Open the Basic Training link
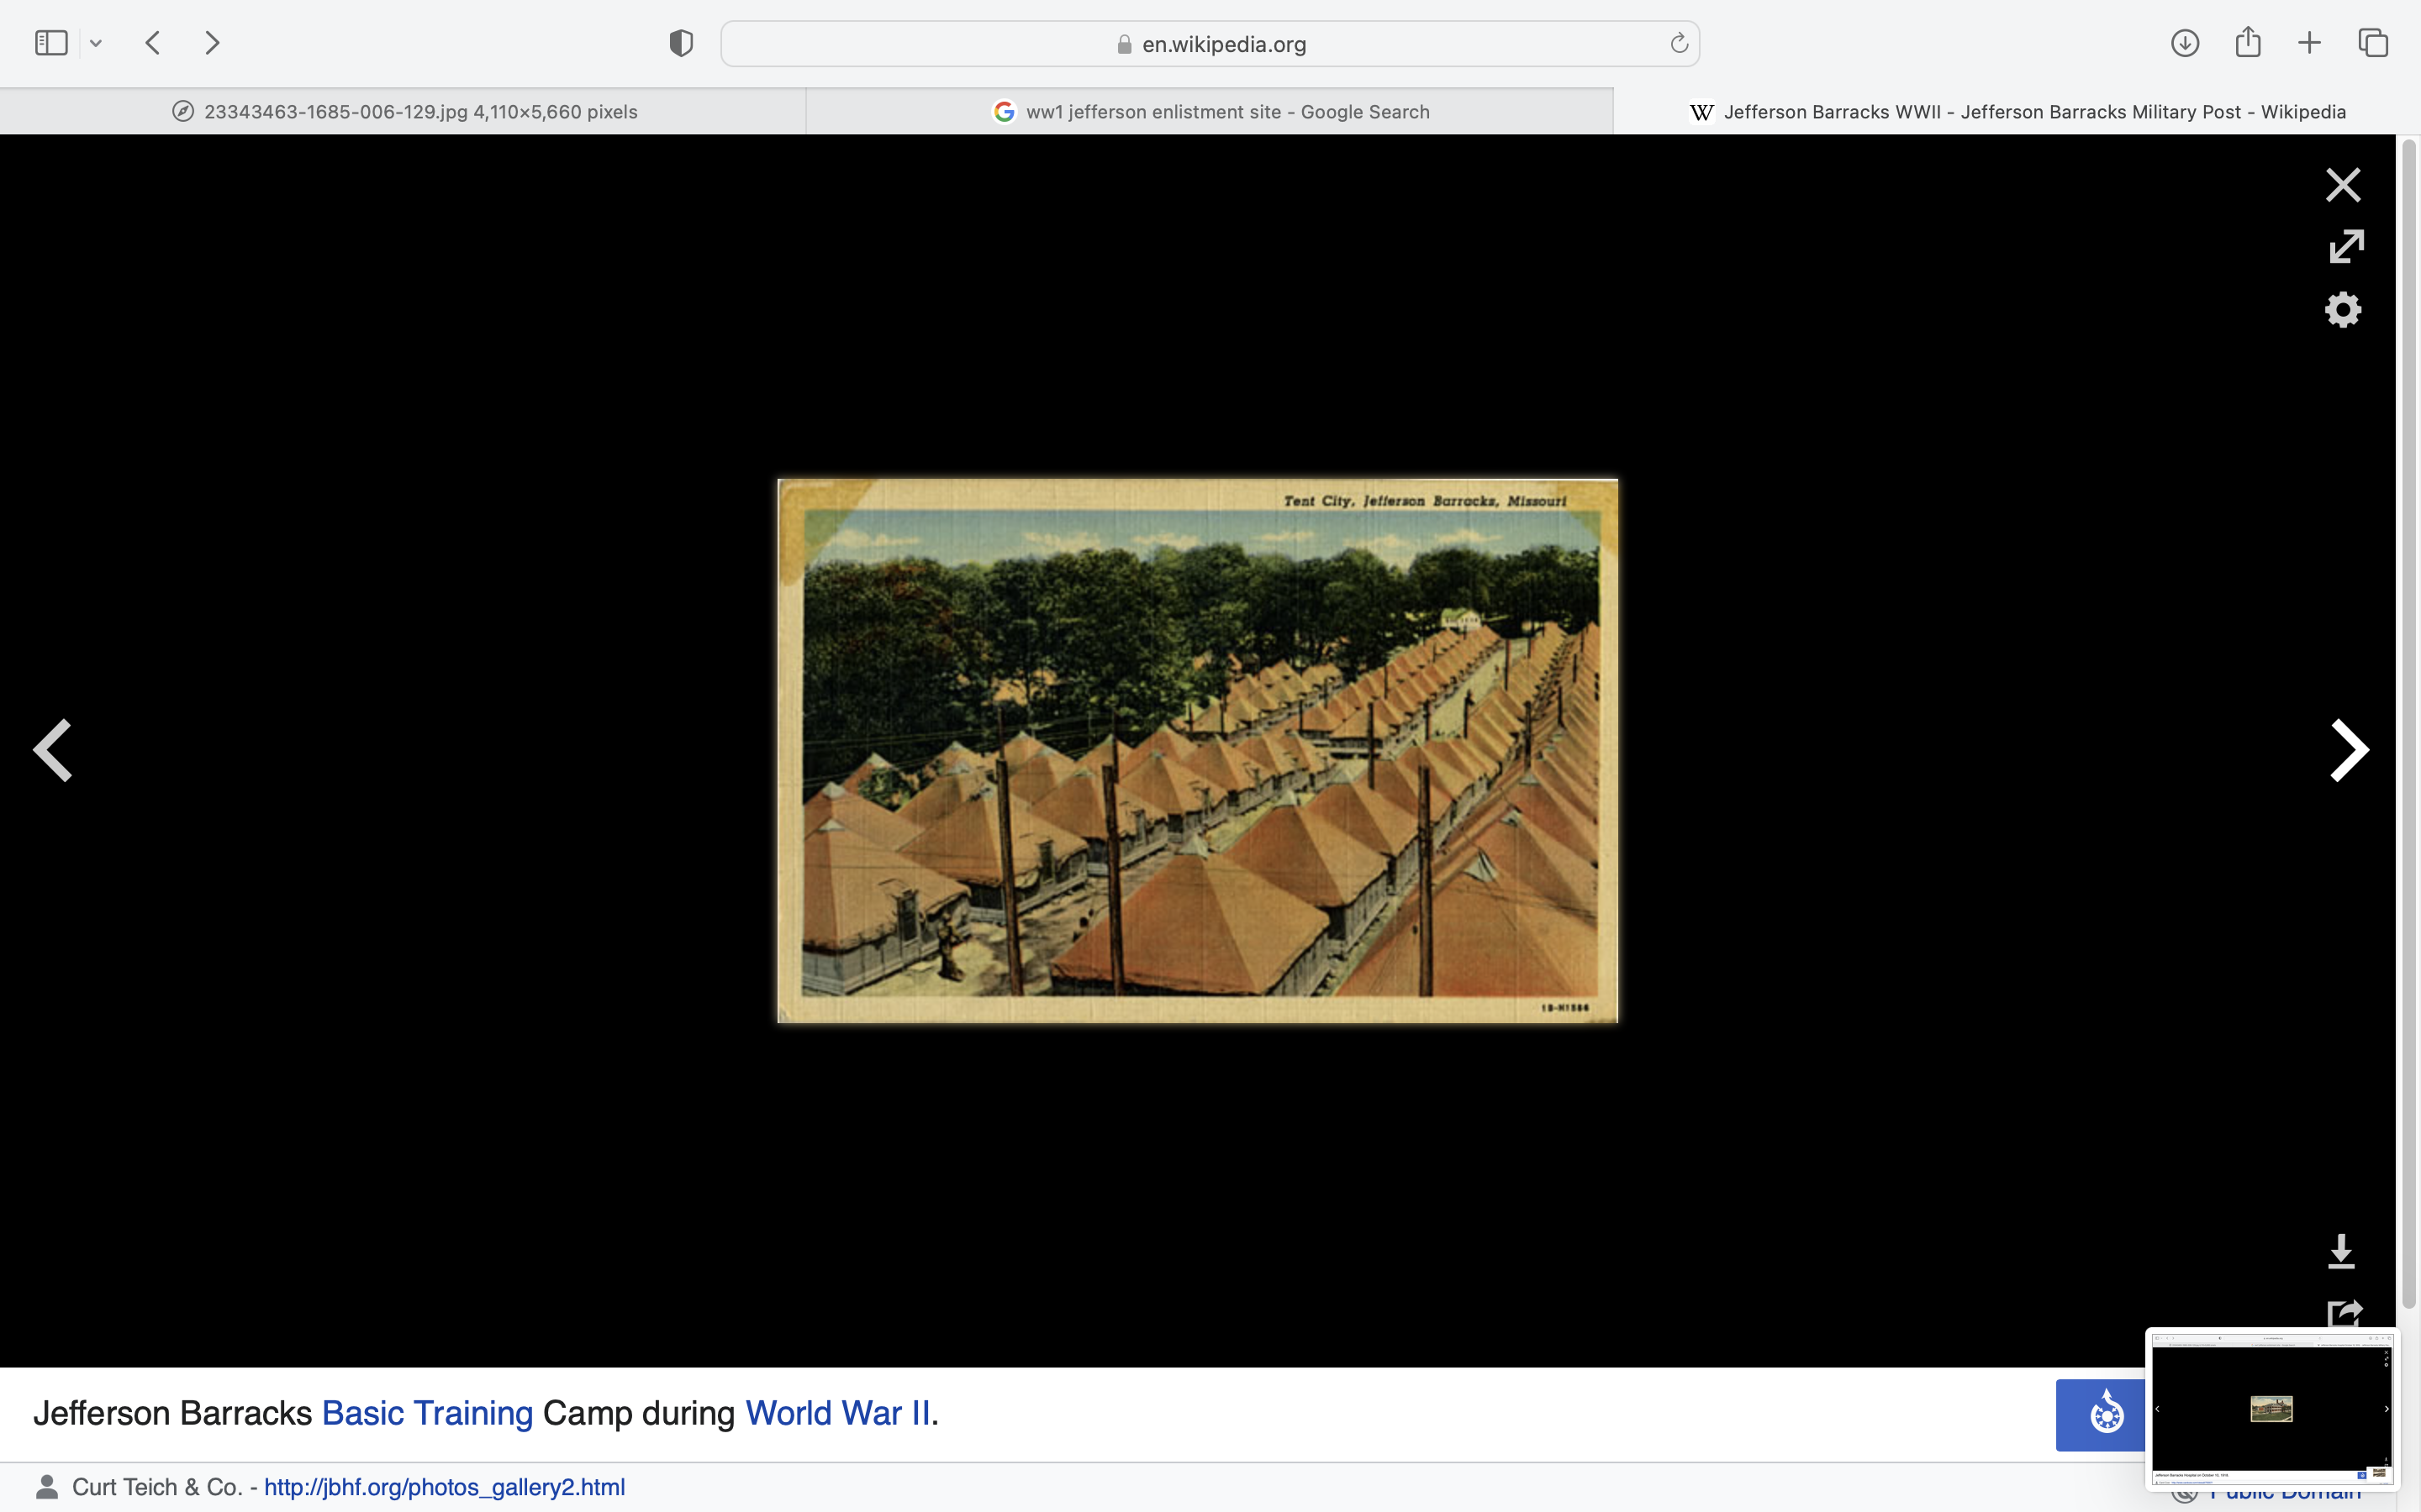 (x=427, y=1413)
